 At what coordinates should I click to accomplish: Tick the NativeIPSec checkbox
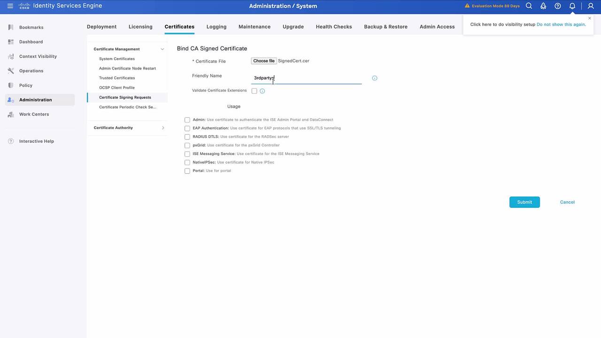187,162
